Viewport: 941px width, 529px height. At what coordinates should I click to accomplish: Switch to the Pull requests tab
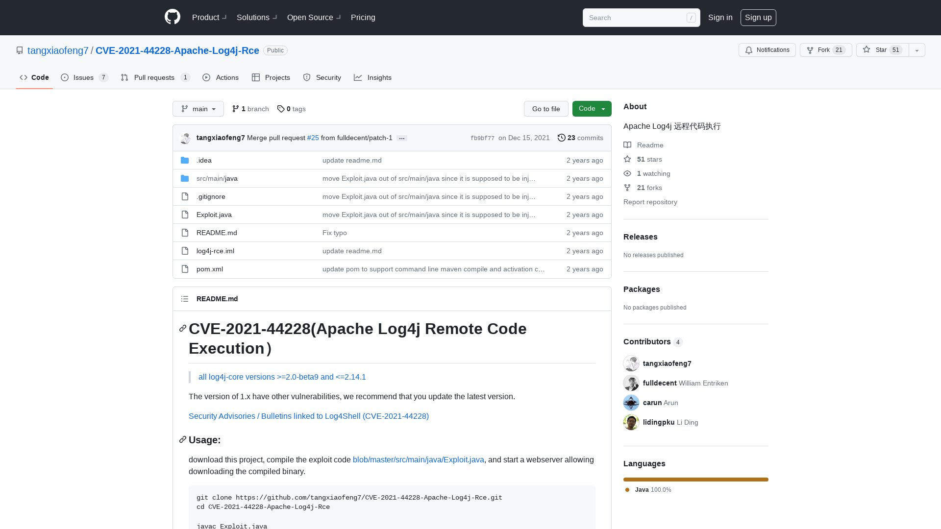pos(155,77)
